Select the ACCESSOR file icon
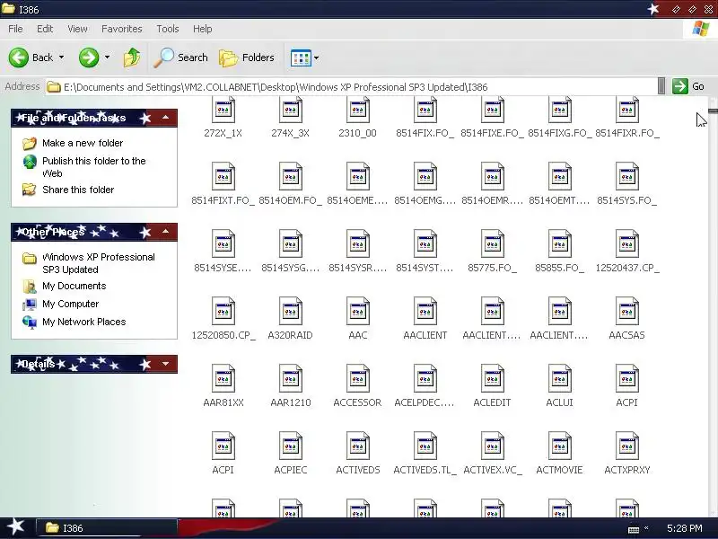 (x=357, y=378)
